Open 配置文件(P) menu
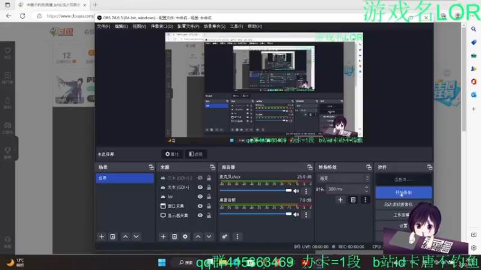The image size is (481, 270). [188, 26]
